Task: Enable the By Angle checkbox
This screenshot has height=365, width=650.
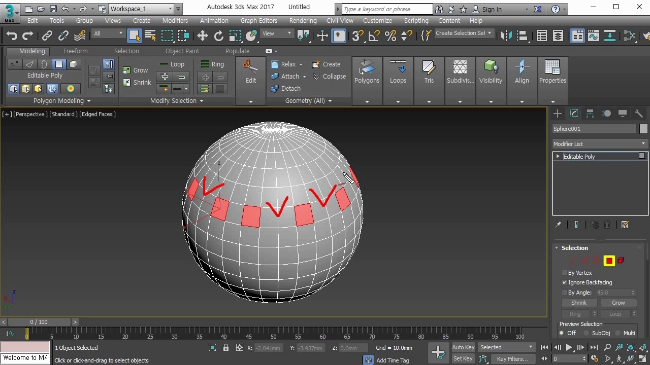Action: coord(565,293)
